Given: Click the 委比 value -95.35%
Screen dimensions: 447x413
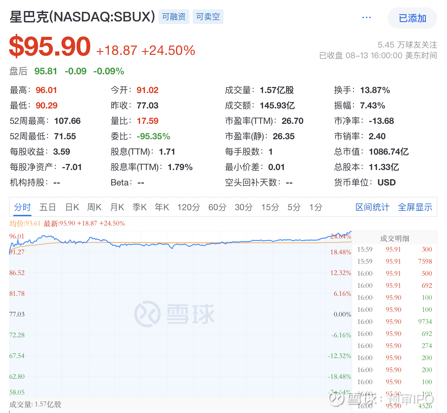Looking at the screenshot, I should point(154,137).
